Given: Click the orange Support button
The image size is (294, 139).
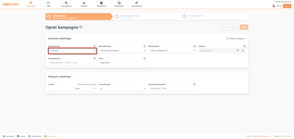Looking at the screenshot, I should tap(287, 6).
